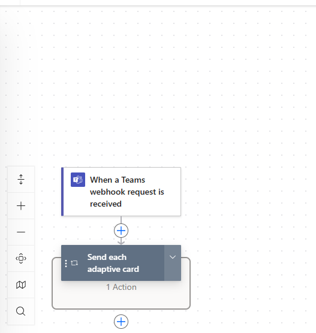Click the Teams connector icon on trigger
Image resolution: width=316 pixels, height=333 pixels.
[x=78, y=180]
